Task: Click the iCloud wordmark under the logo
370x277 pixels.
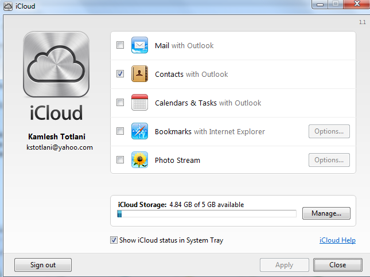Action: click(56, 113)
